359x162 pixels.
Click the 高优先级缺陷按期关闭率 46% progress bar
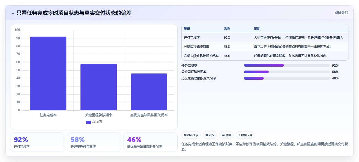click(x=287, y=78)
